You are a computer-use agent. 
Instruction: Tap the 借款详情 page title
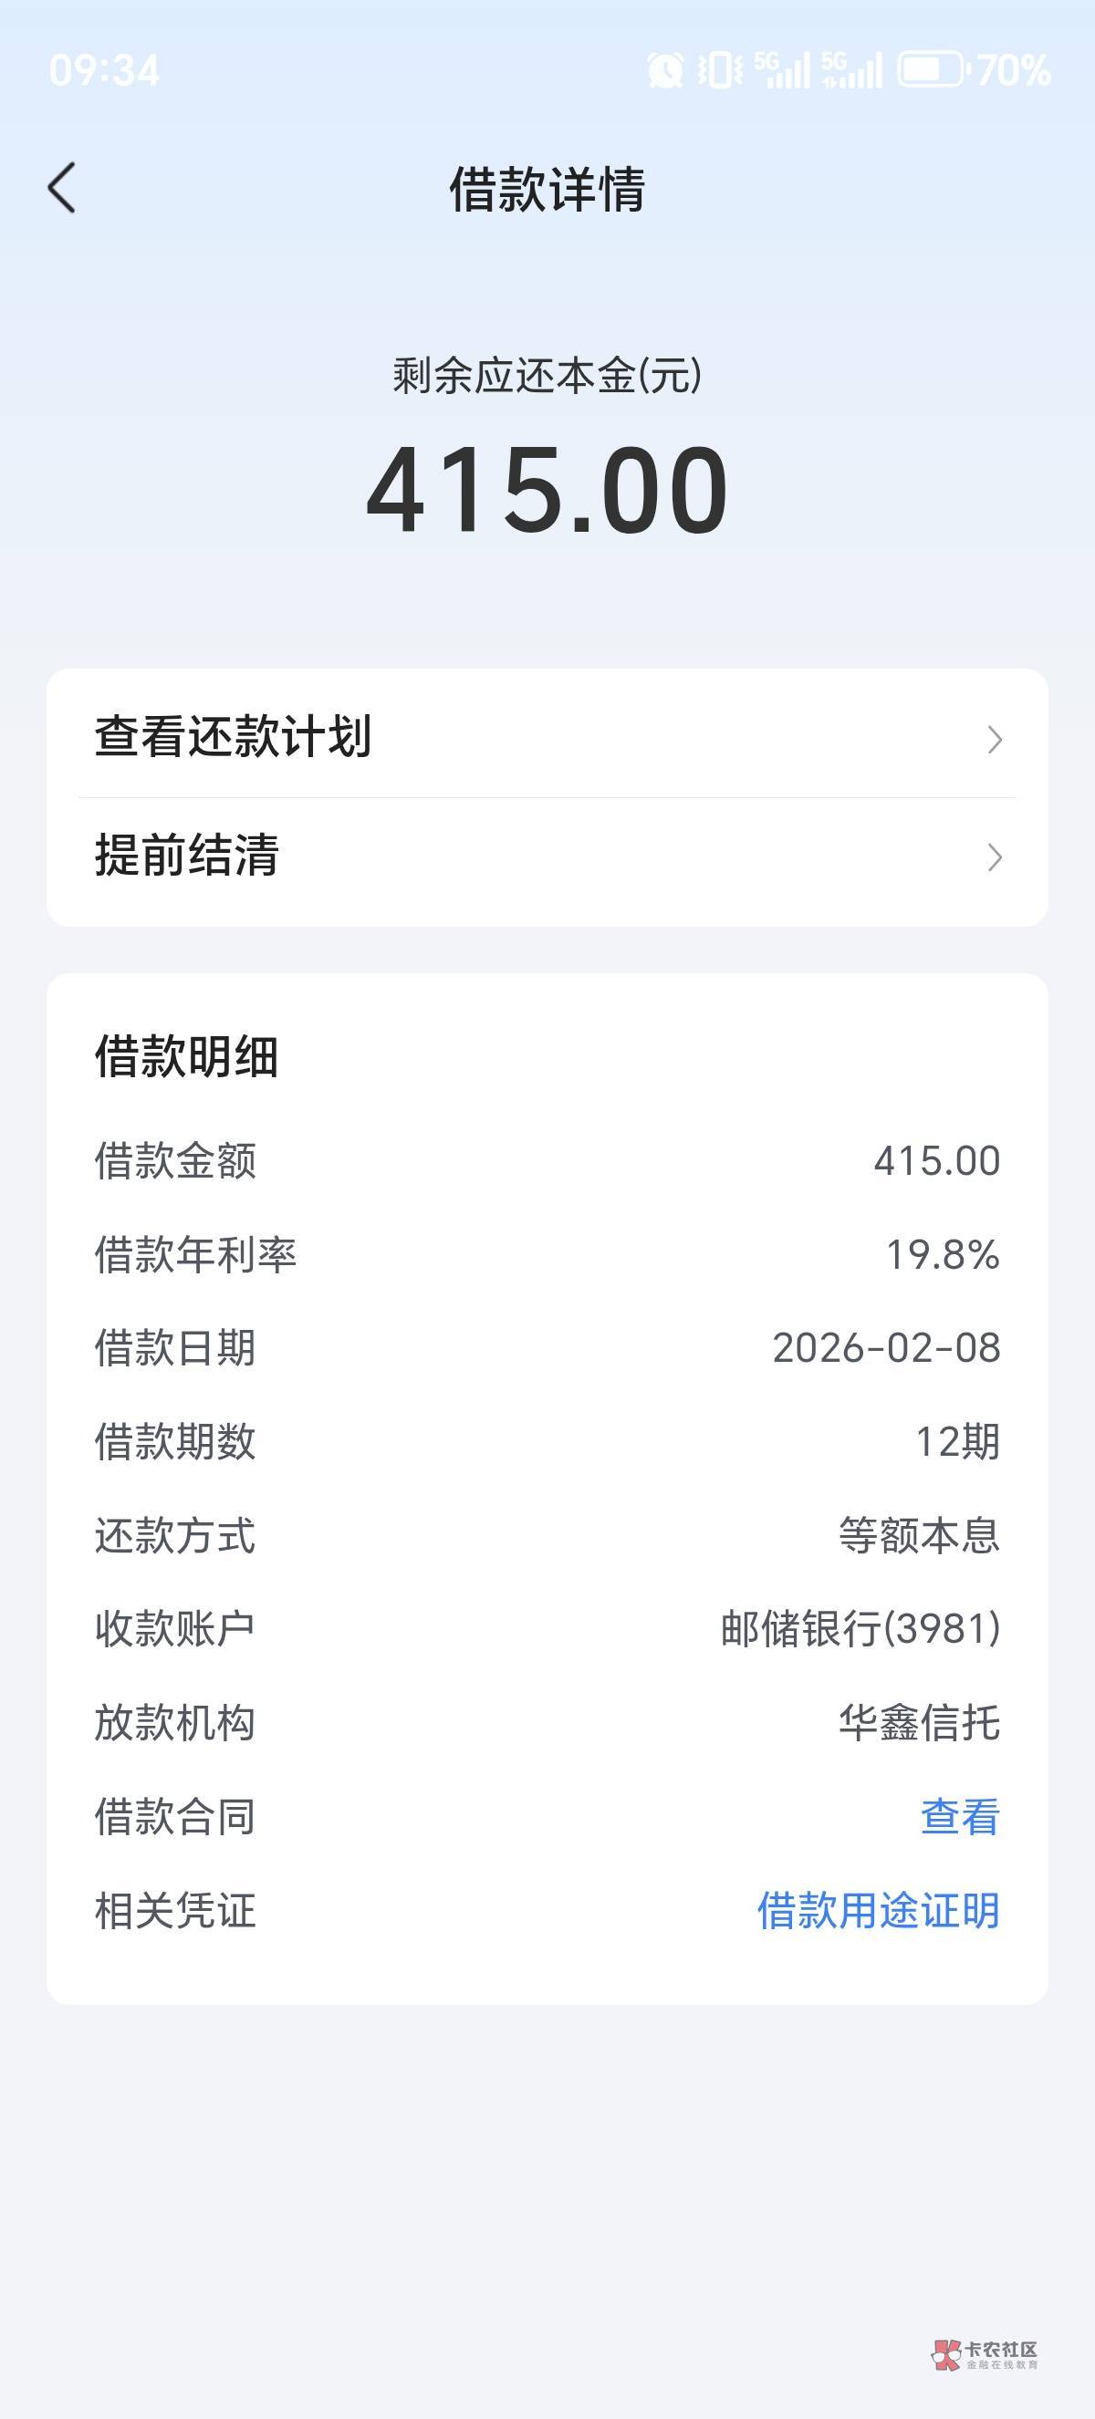point(547,189)
